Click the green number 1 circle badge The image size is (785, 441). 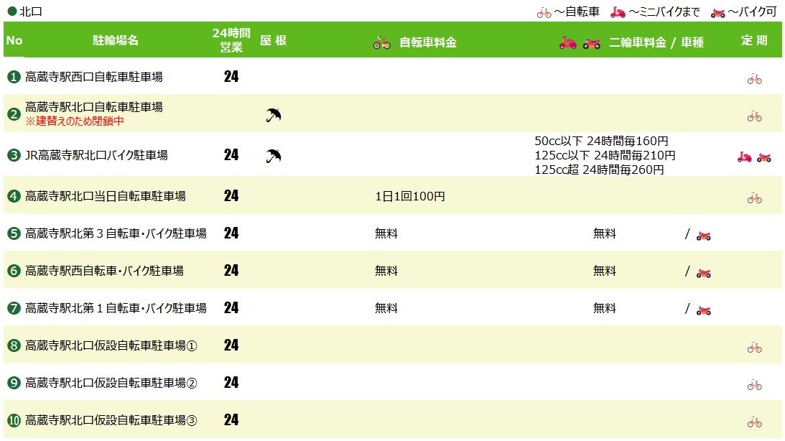[14, 77]
